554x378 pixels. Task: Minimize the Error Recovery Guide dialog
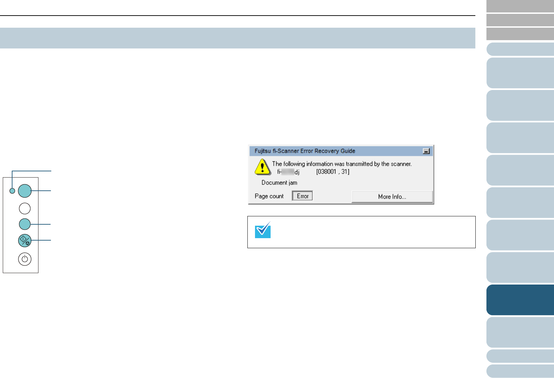426,151
